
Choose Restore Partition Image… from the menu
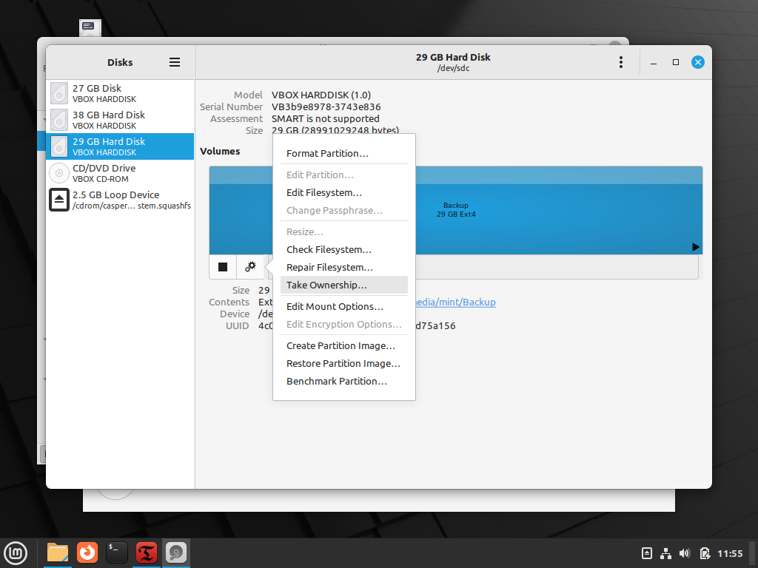point(343,364)
